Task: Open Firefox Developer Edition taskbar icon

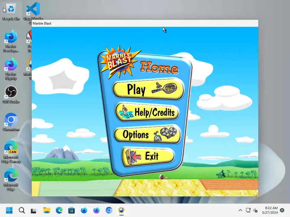Action: point(84,210)
